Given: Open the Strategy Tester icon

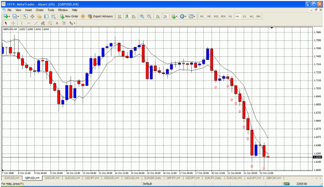Looking at the screenshot, I should 53,16.
